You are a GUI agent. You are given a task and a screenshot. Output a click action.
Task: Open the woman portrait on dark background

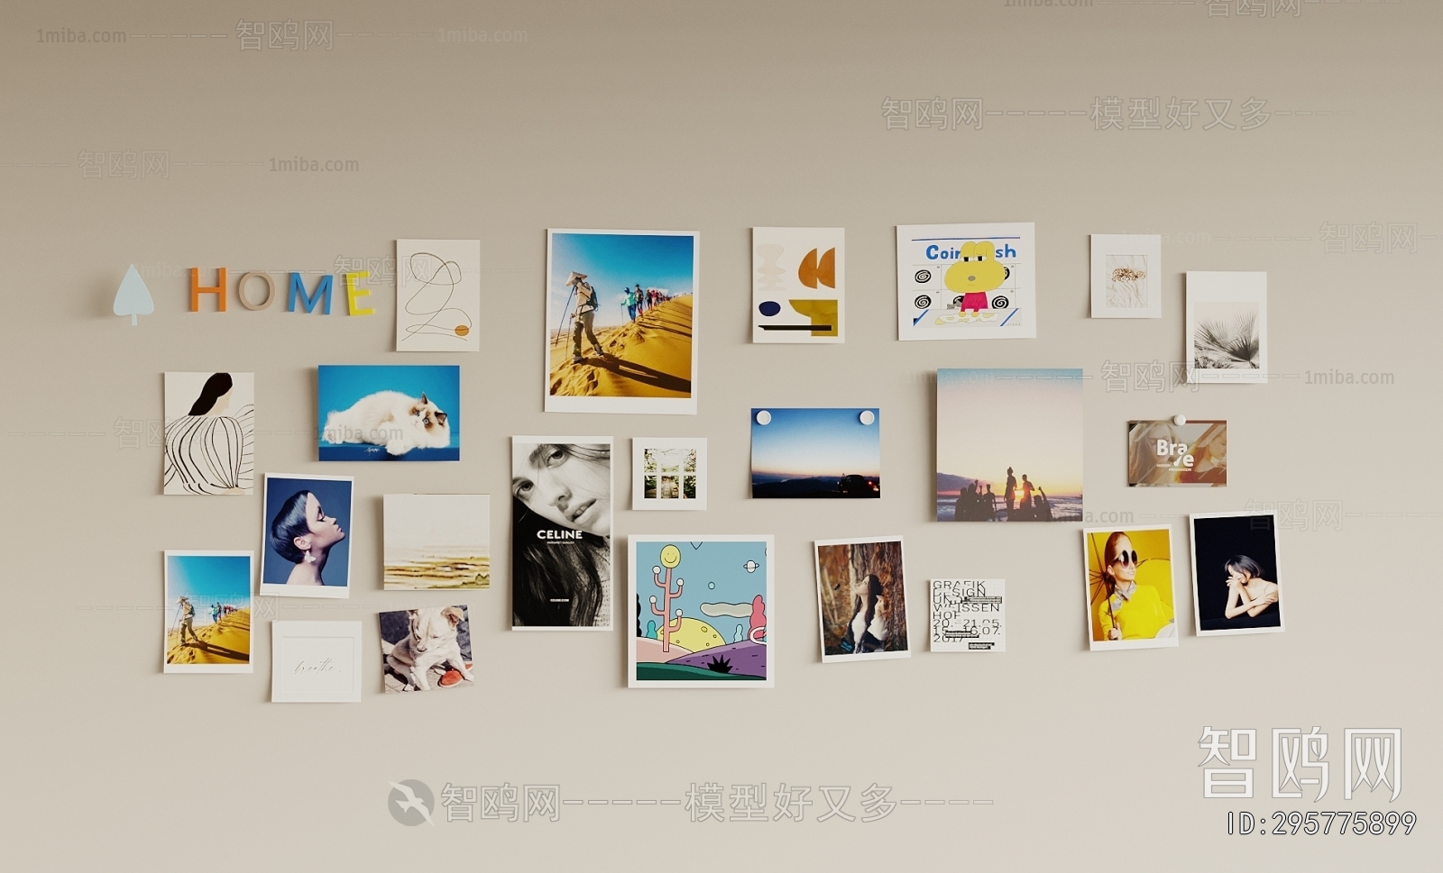(1236, 574)
